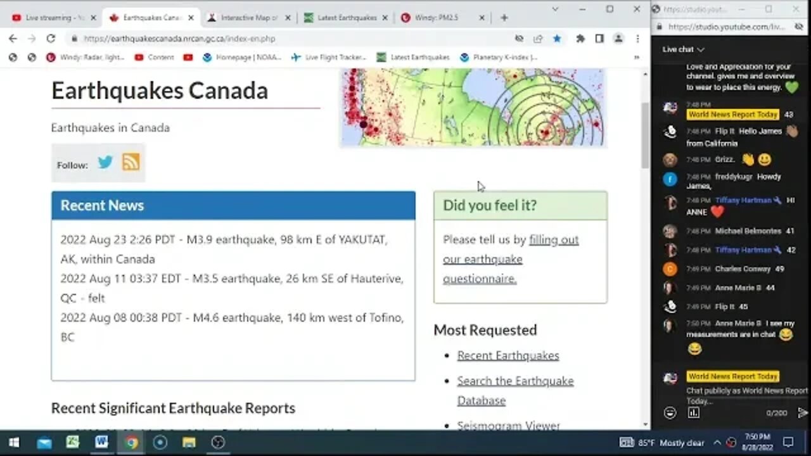This screenshot has height=456, width=811.
Task: Open the Planetary K-index bookmark
Action: coord(499,57)
